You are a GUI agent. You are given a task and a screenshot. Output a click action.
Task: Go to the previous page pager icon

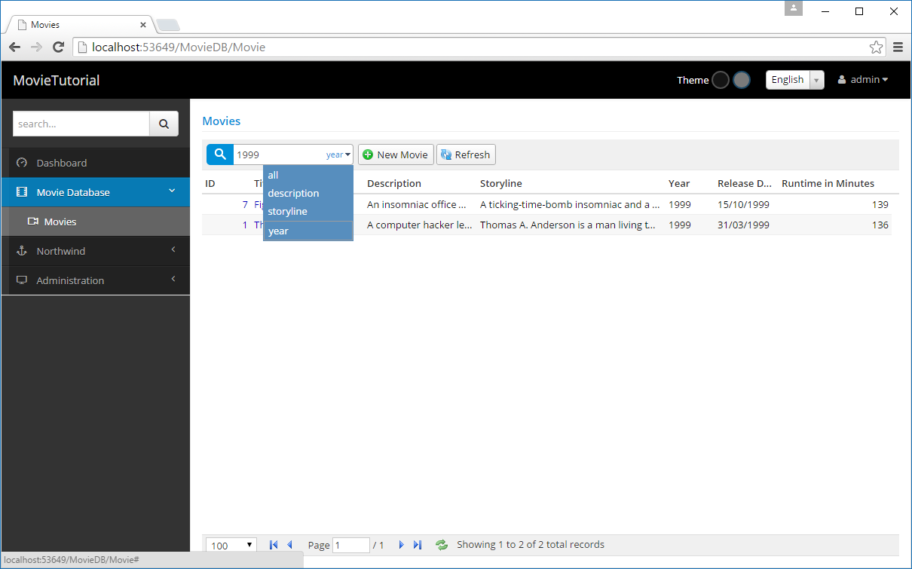[289, 545]
